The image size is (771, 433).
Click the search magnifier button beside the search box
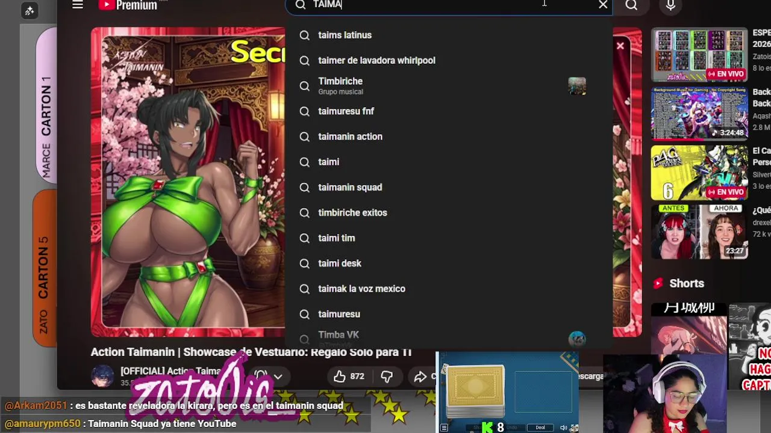pos(631,5)
